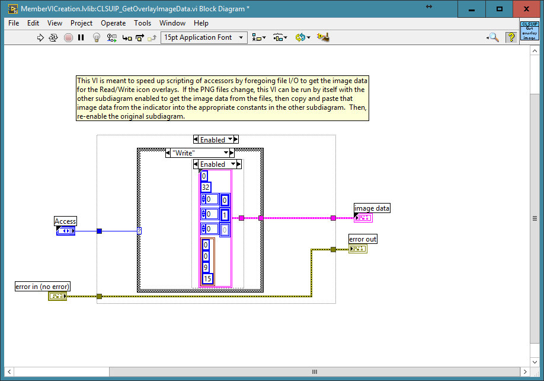Click the Step Over debugging icon
Screen dimensions: 544x381
(140, 37)
